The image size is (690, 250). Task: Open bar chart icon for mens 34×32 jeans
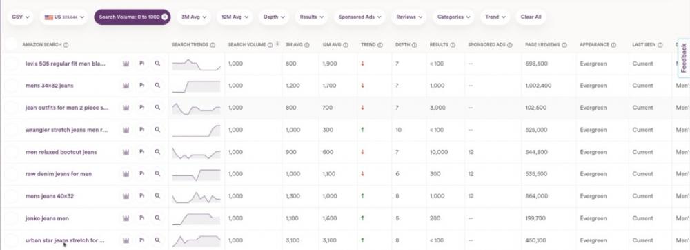pyautogui.click(x=126, y=86)
